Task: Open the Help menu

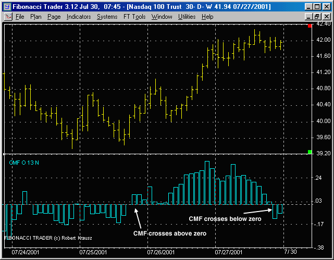Action: (x=207, y=17)
